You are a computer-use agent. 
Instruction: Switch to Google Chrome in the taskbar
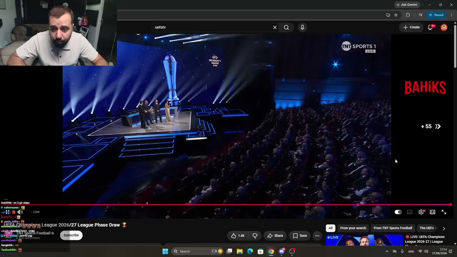click(271, 251)
